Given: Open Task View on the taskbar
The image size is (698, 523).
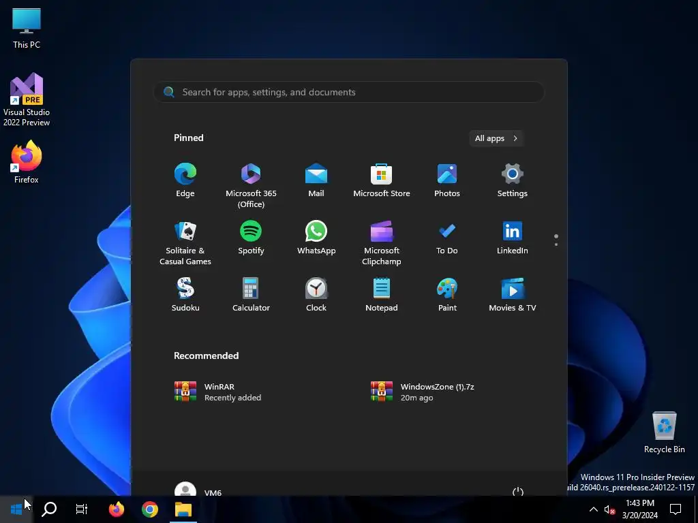Looking at the screenshot, I should 82,509.
